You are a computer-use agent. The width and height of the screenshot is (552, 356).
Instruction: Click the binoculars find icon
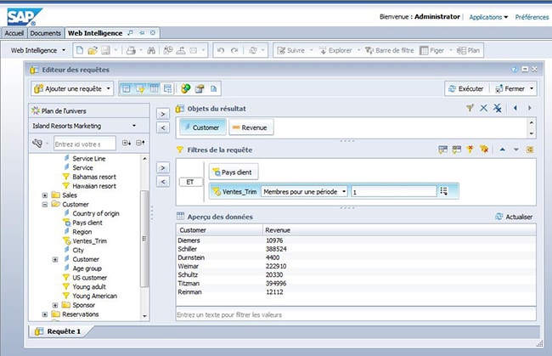tap(151, 50)
